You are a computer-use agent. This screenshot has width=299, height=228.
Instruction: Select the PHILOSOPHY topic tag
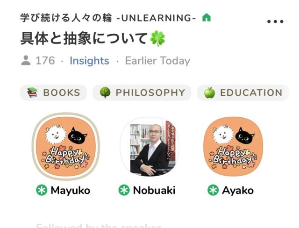[x=142, y=93]
